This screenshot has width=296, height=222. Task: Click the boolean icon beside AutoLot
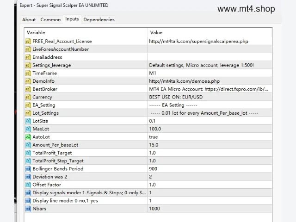28,137
